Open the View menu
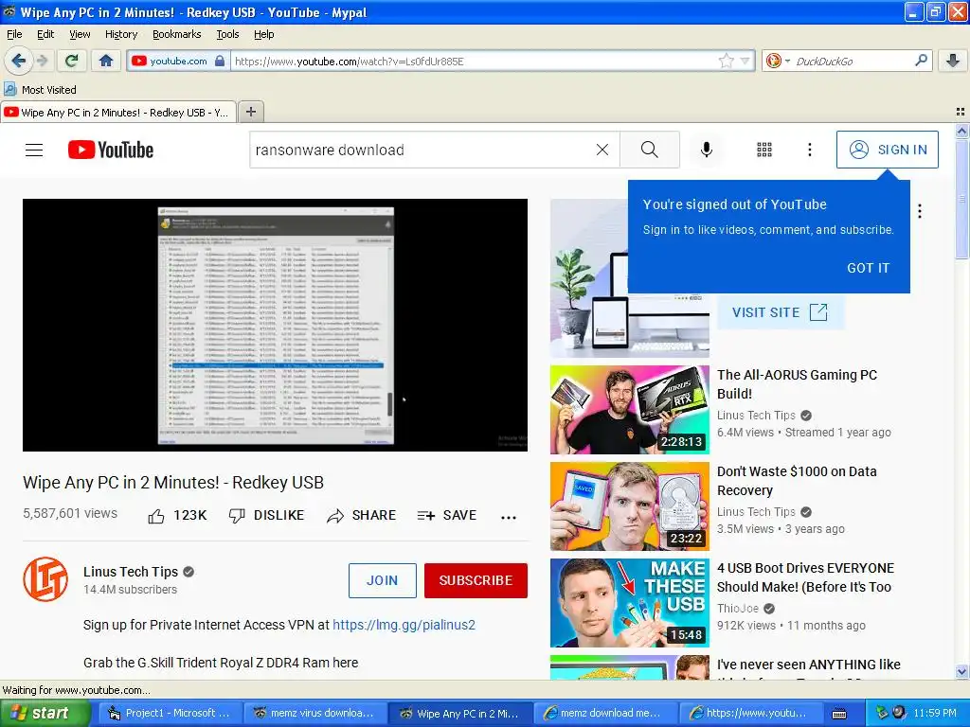 pyautogui.click(x=80, y=34)
